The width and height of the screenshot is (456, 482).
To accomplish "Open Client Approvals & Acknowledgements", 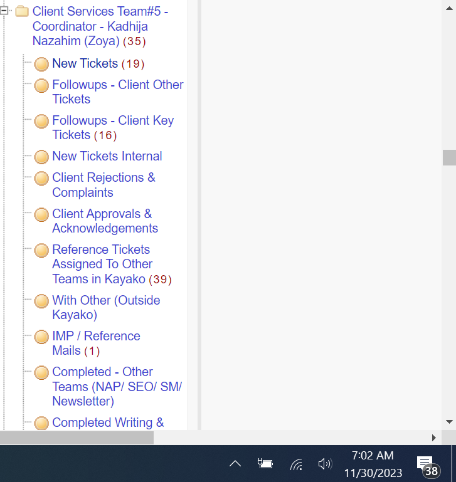I will (x=105, y=221).
